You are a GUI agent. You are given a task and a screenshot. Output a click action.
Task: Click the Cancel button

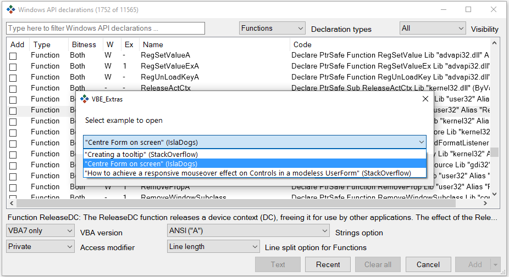pyautogui.click(x=428, y=265)
